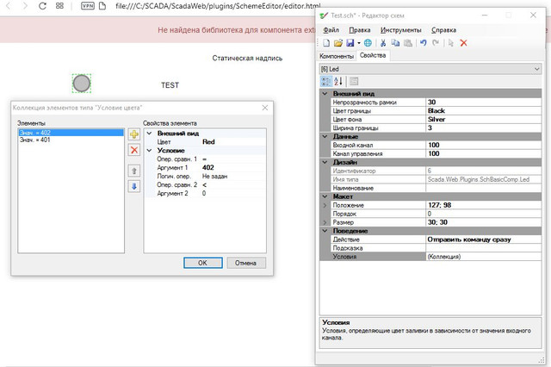
Task: Switch to the Компоненты tab
Action: (x=337, y=56)
